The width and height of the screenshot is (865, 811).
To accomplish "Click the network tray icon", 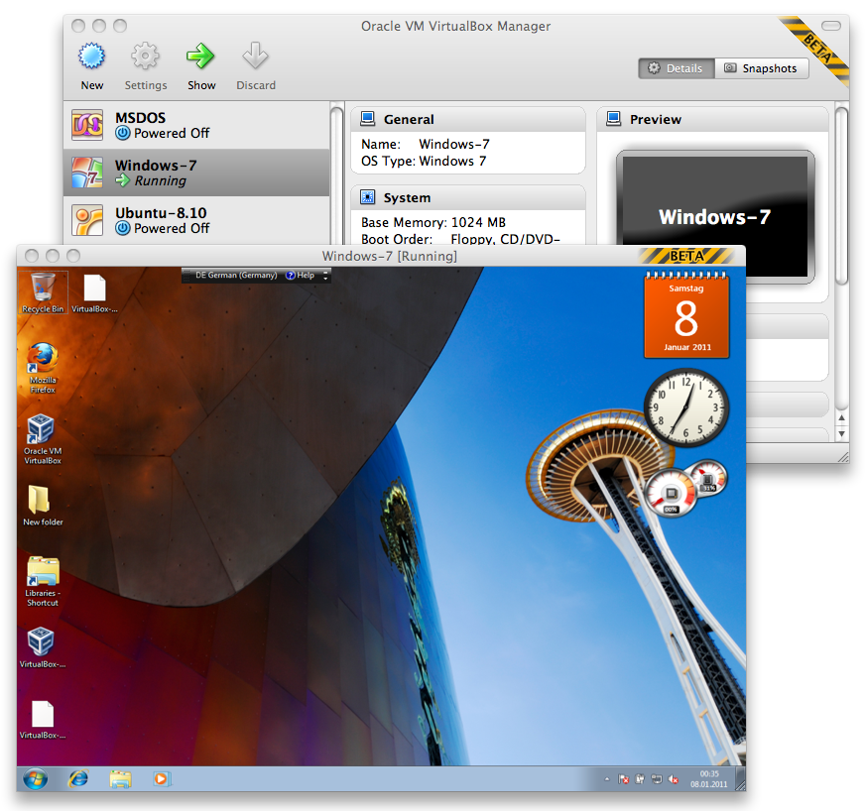I will pos(657,779).
